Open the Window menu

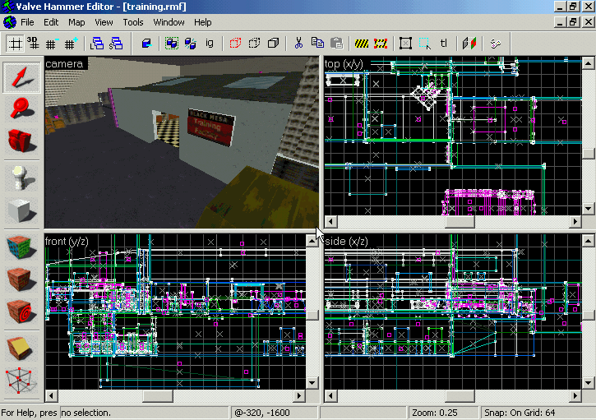pos(169,22)
